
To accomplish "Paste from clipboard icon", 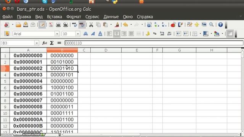I will pos(106,25).
